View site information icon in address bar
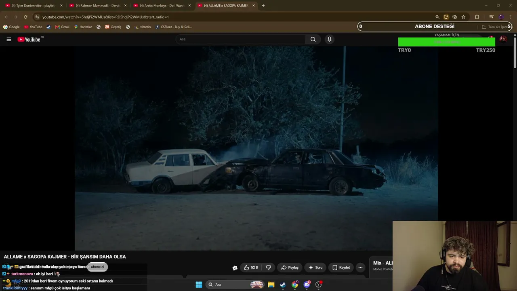Viewport: 517px width, 291px height. 37,17
